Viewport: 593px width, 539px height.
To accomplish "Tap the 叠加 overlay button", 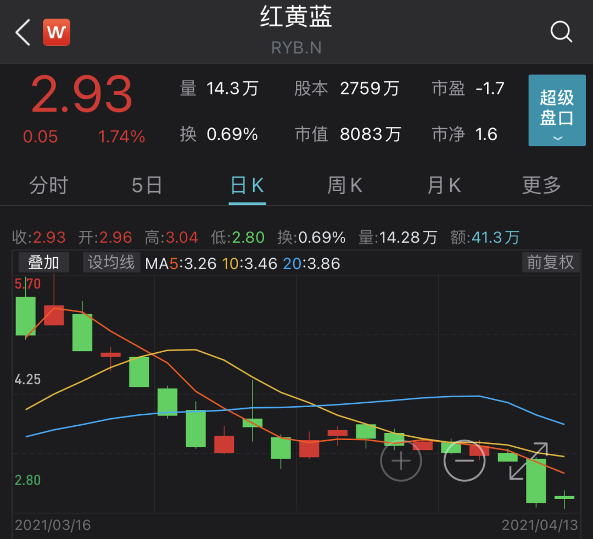I will click(44, 262).
